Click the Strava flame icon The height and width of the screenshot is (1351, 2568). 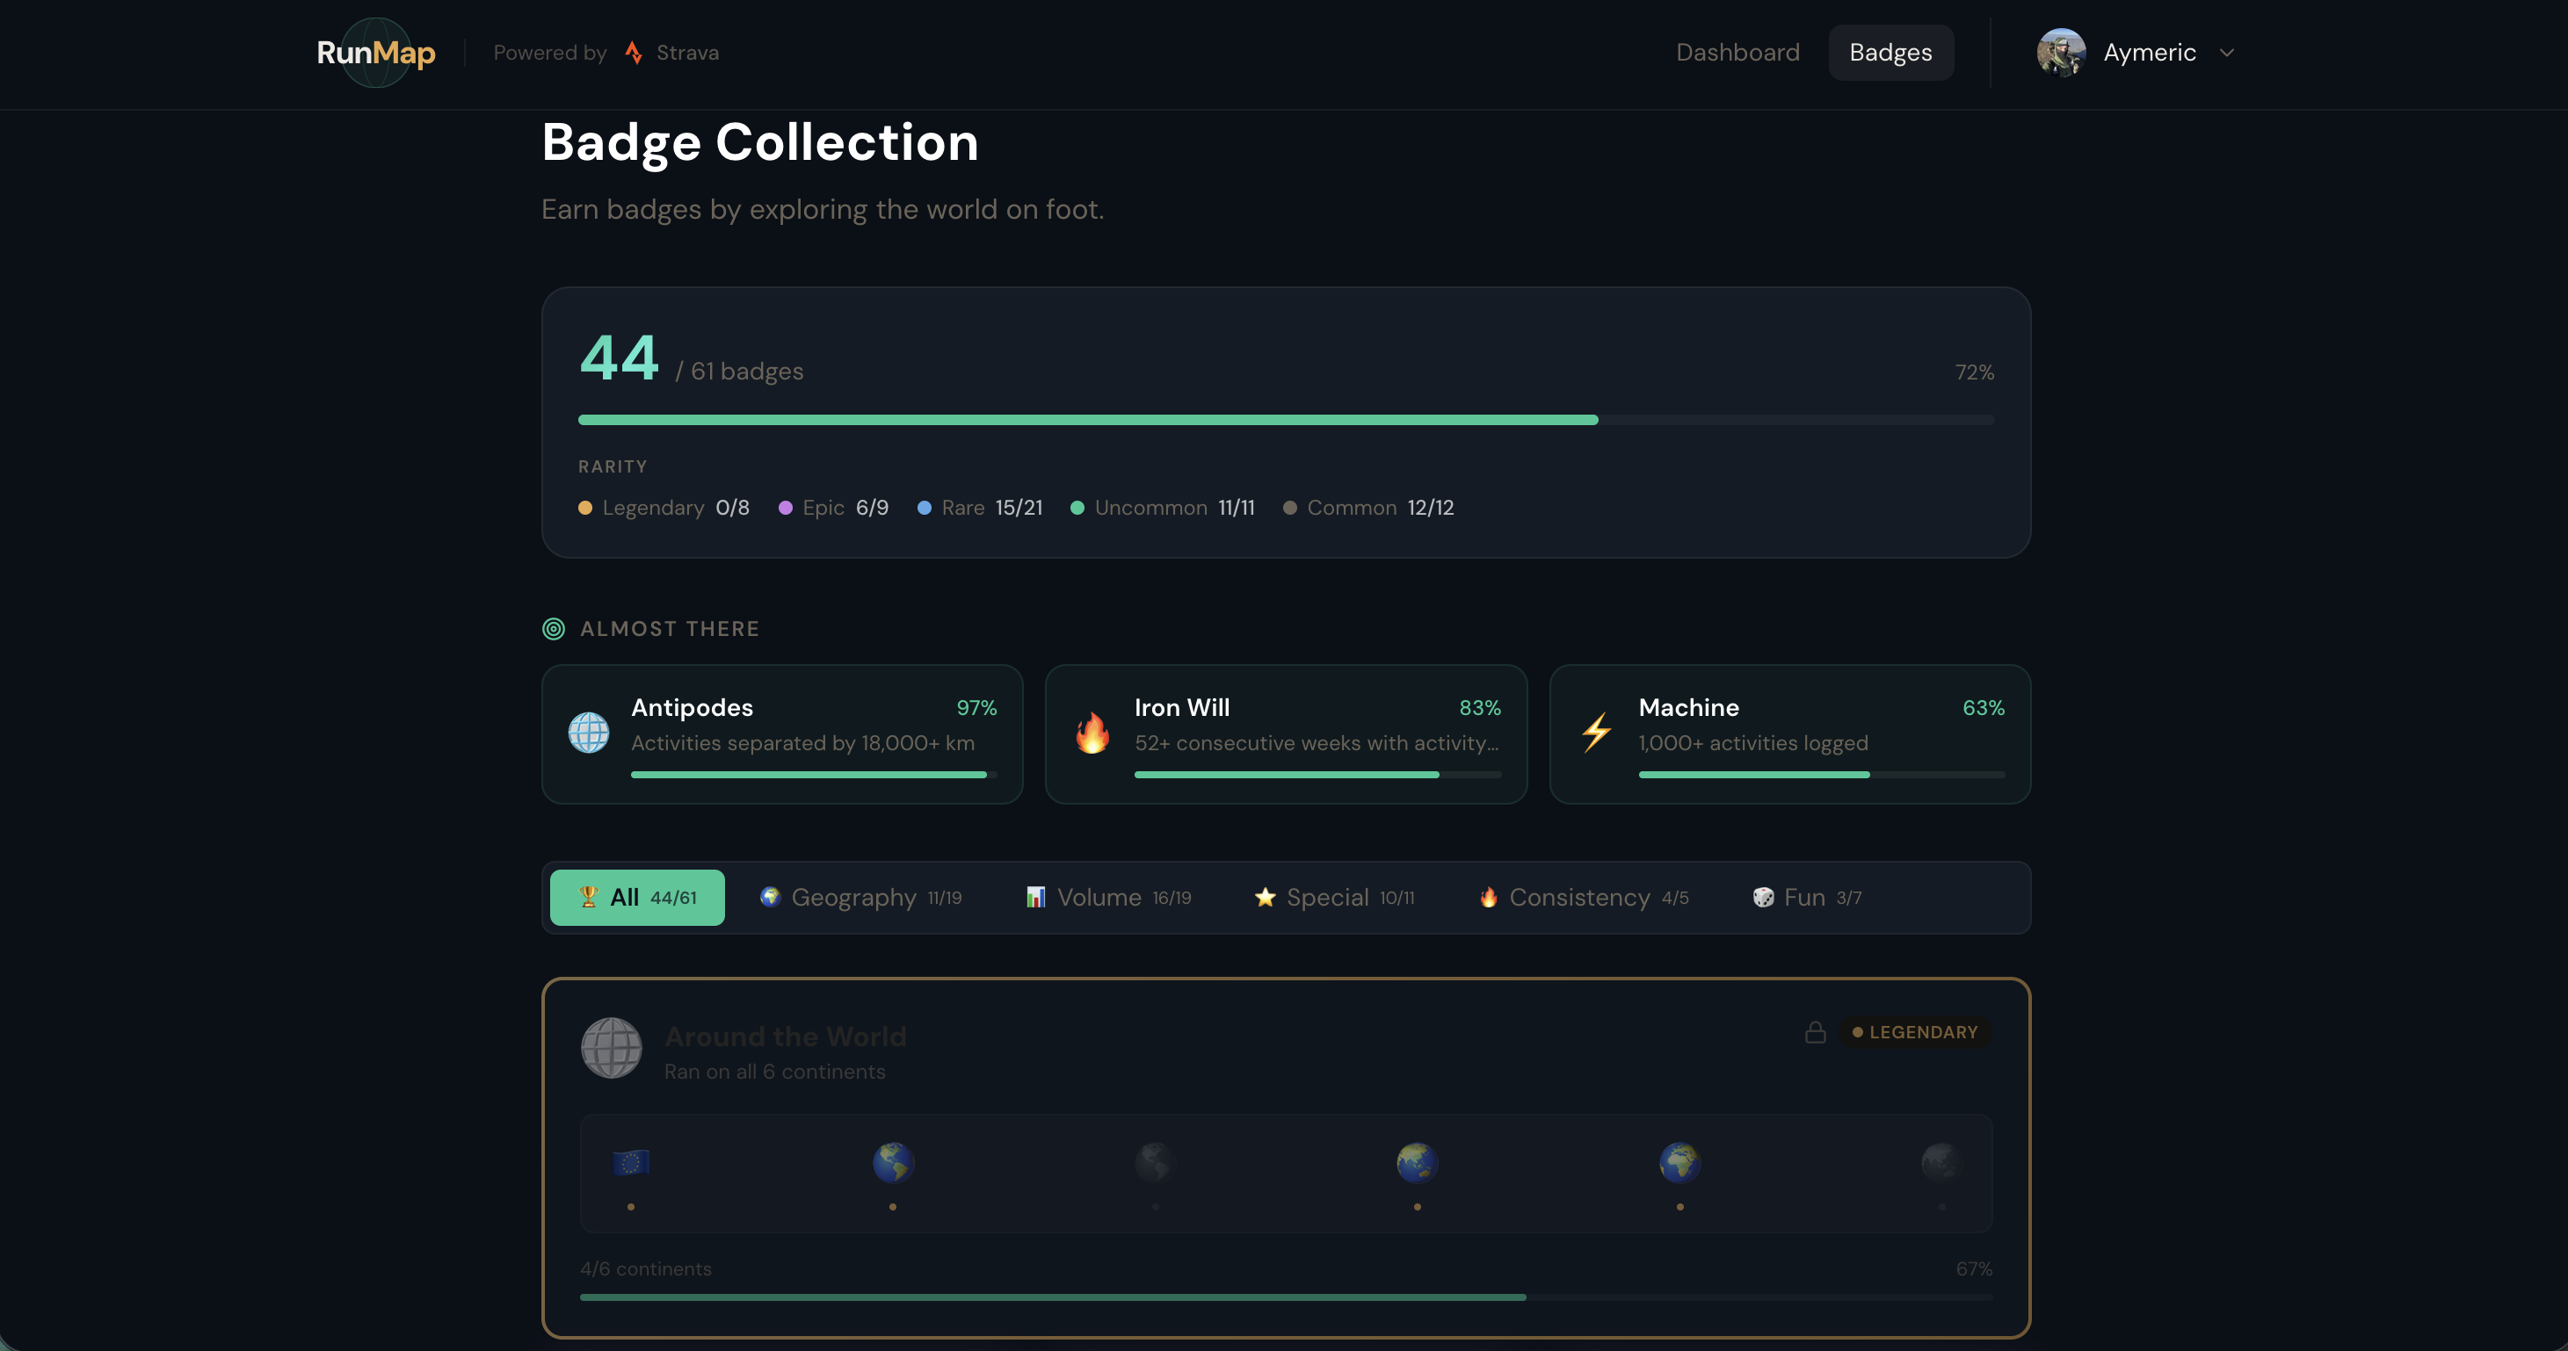[633, 53]
